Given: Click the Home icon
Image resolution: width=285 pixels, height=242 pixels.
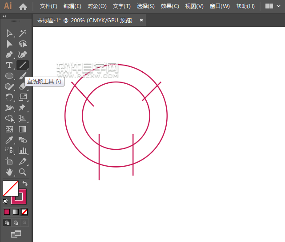Looking at the screenshot, I should coord(23,7).
